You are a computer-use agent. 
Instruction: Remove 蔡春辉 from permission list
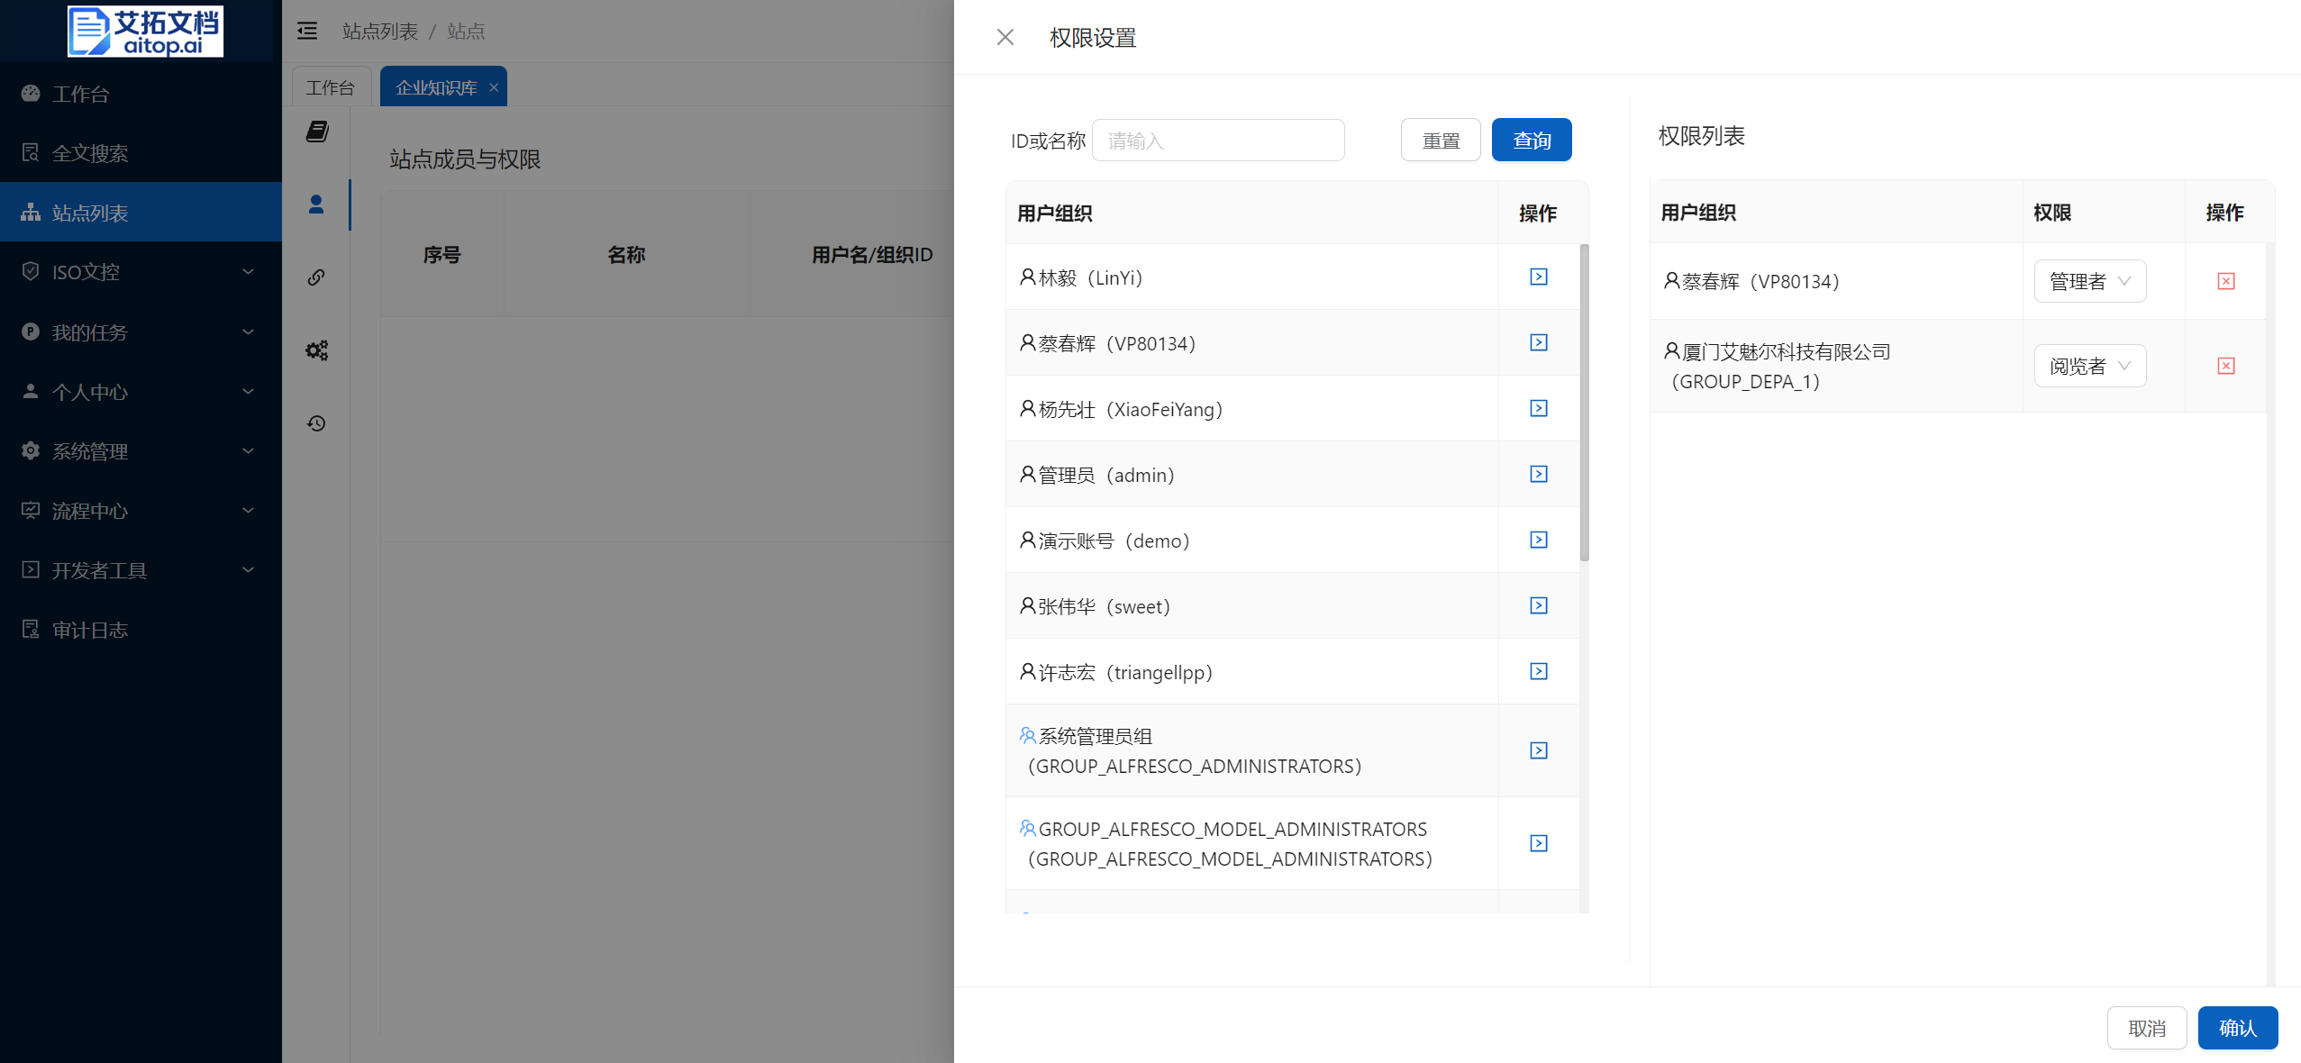[x=2225, y=281]
